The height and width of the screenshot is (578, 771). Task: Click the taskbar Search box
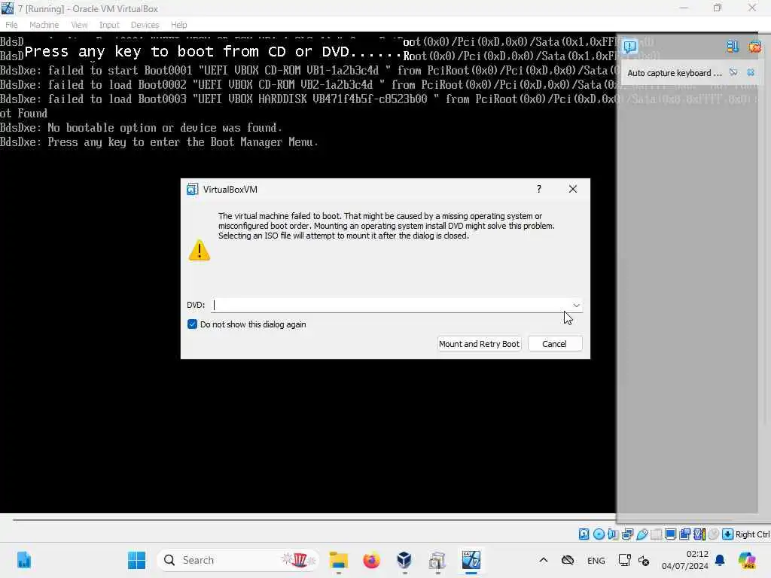238,560
